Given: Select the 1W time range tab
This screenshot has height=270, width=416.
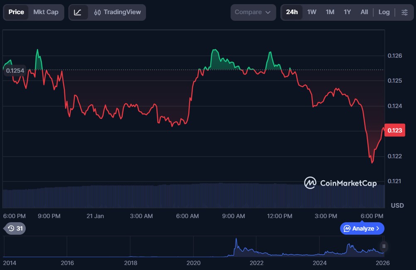Looking at the screenshot, I should click(x=311, y=12).
